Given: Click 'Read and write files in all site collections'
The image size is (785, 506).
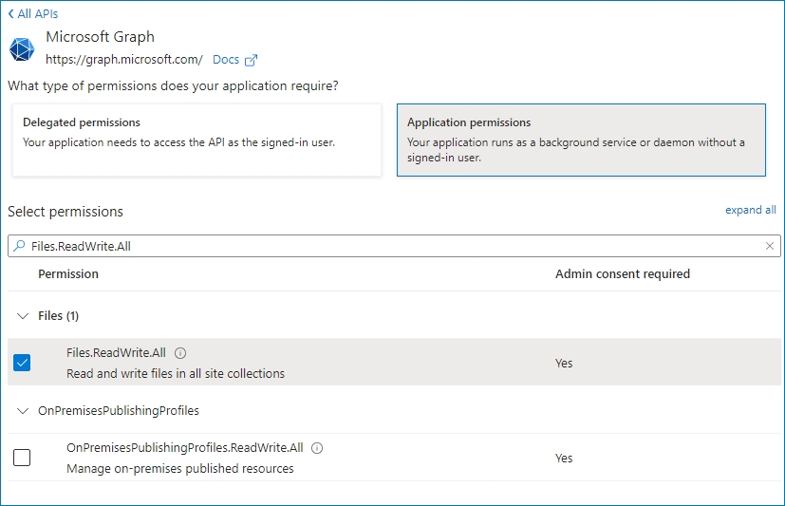Looking at the screenshot, I should [176, 373].
